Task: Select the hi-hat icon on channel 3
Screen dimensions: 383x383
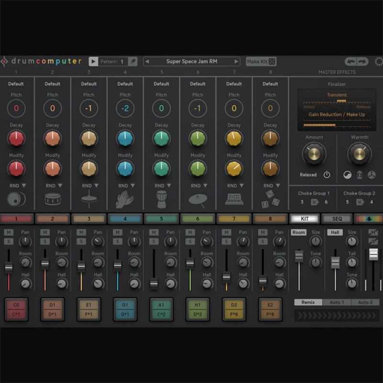Action: tap(89, 199)
